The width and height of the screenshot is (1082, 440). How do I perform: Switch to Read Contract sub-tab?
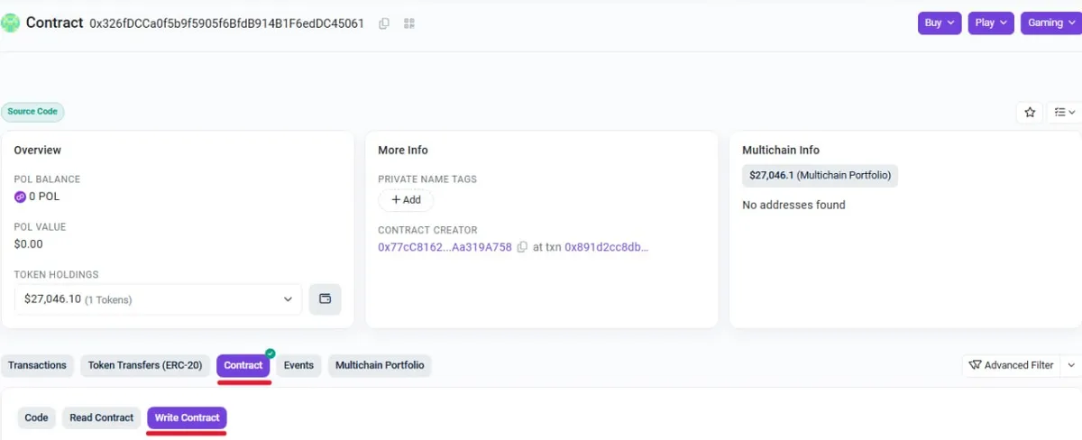(x=101, y=417)
